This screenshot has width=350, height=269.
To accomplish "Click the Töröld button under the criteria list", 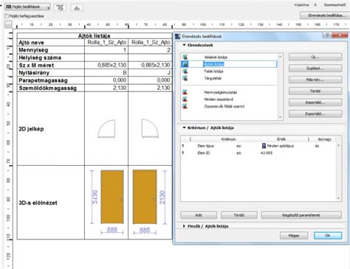I will (239, 215).
